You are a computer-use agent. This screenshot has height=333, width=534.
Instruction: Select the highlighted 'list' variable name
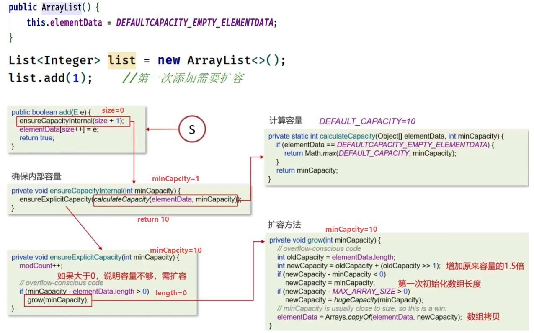(x=121, y=60)
